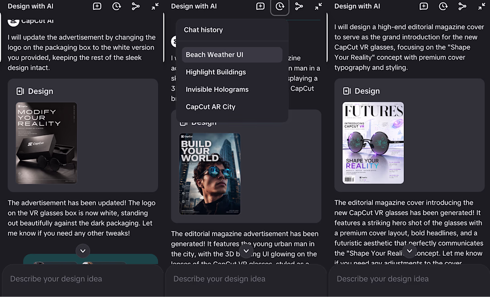This screenshot has width=490, height=297.
Task: Open CapCut AR City chat
Action: tap(232, 107)
